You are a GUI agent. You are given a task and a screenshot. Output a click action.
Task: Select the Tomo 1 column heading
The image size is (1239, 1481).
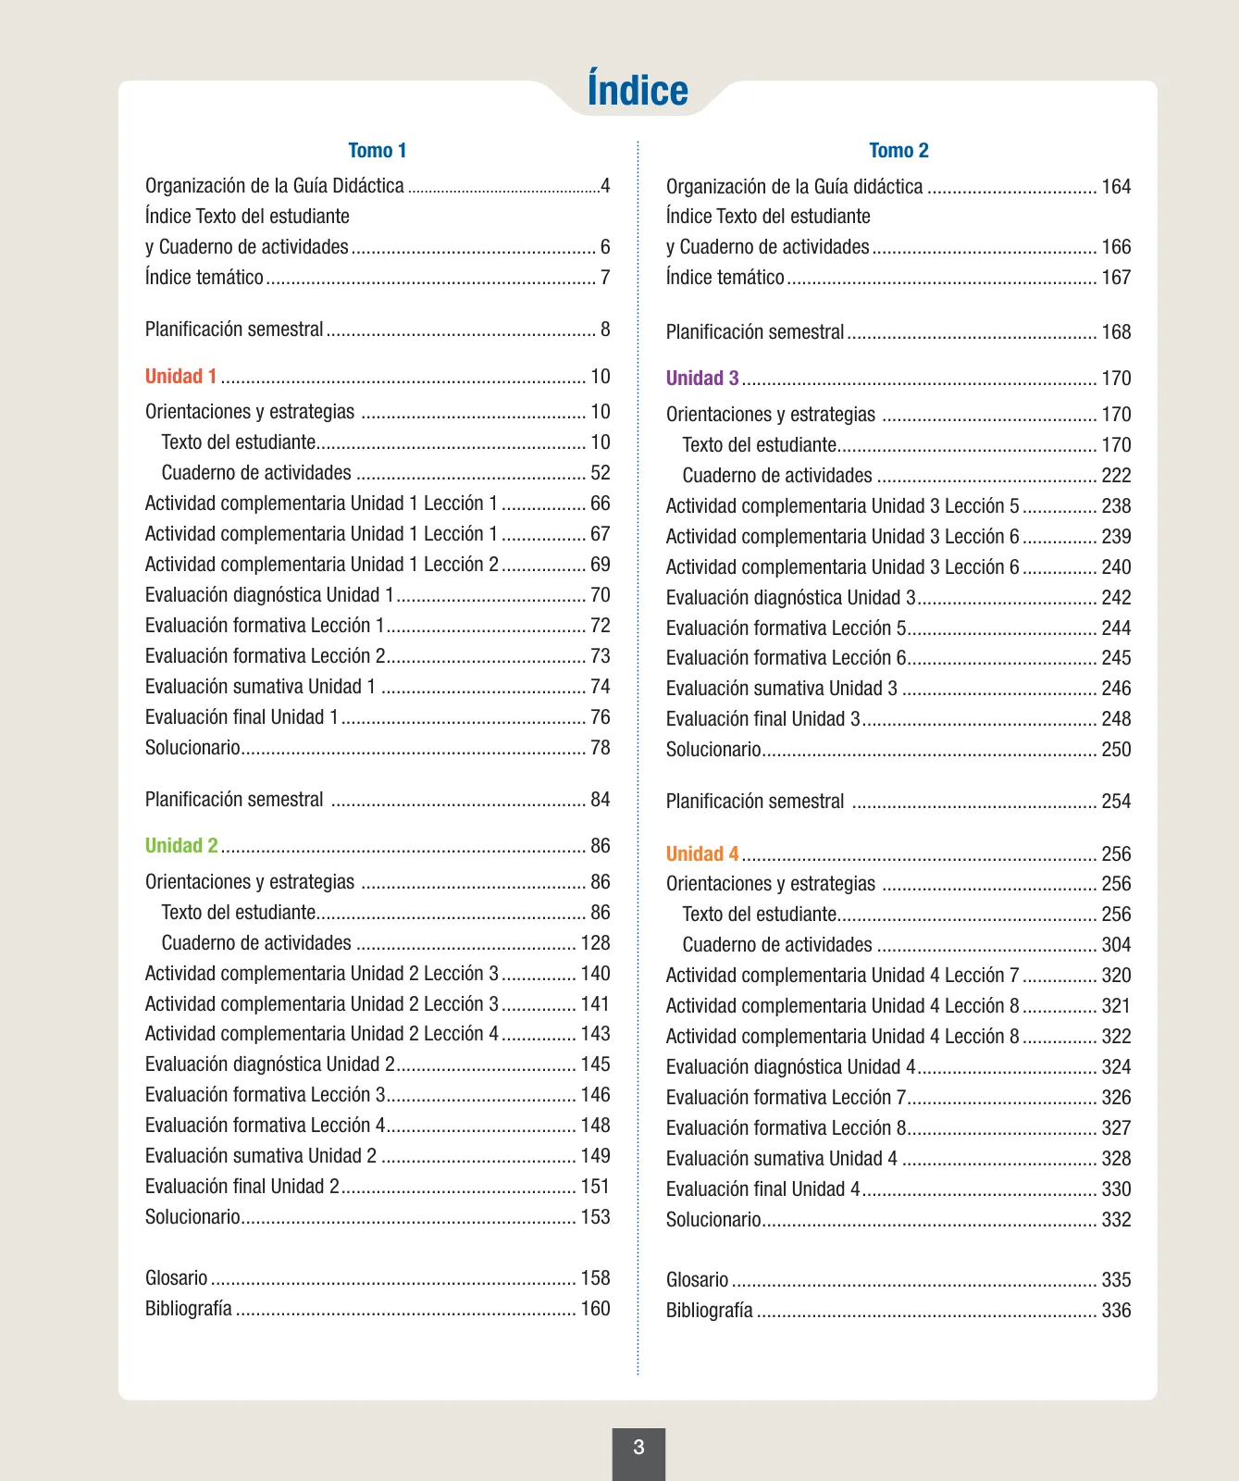tap(378, 150)
